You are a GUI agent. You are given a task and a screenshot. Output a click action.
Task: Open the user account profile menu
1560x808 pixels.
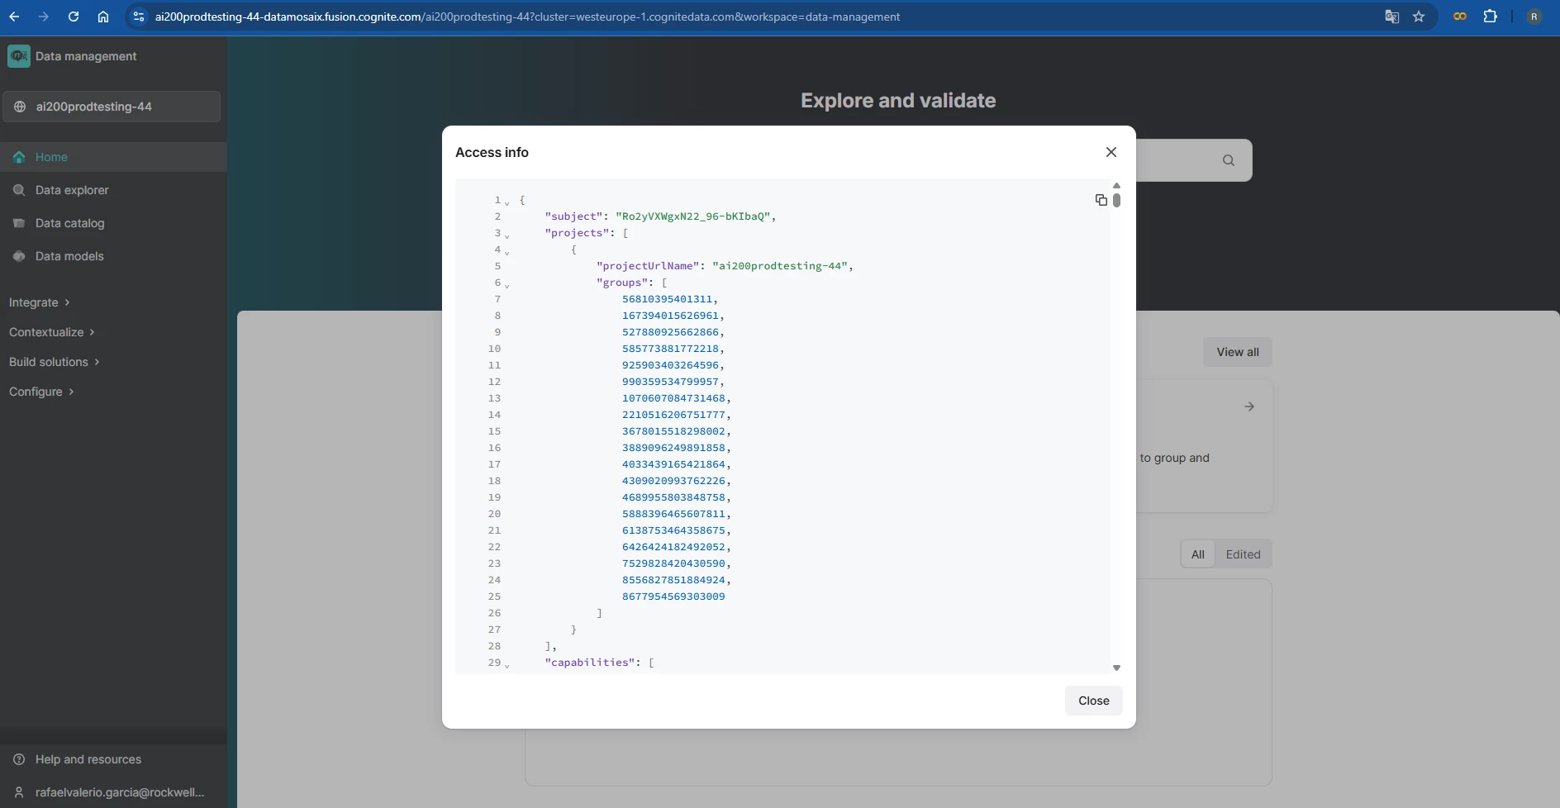119,792
